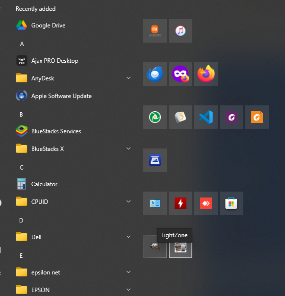285x296 pixels.
Task: Open Google Drive from recently added
Action: click(74, 25)
